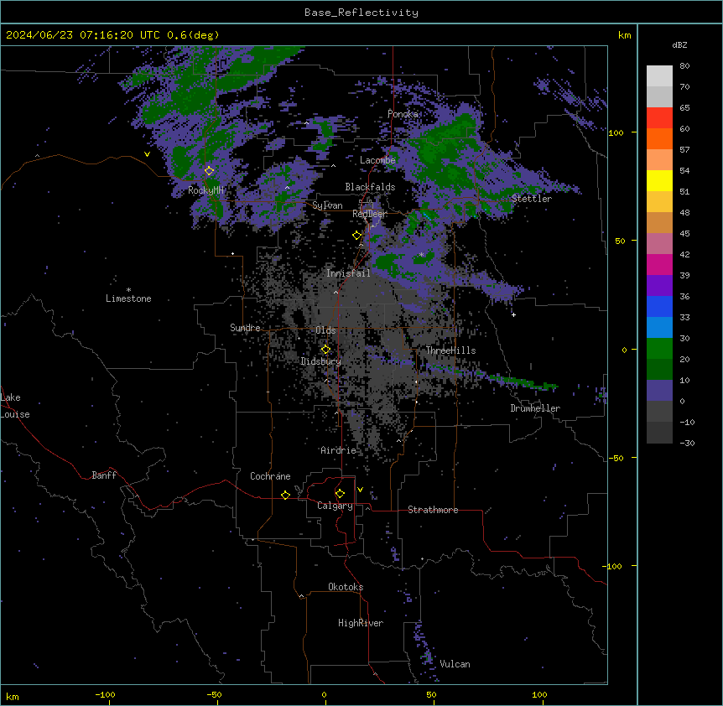Viewport: 723px width, 706px height.
Task: Click the Strathmore town label
Action: [x=433, y=510]
